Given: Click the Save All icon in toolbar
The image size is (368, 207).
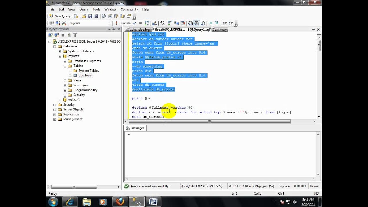Looking at the screenshot, I should (x=96, y=16).
